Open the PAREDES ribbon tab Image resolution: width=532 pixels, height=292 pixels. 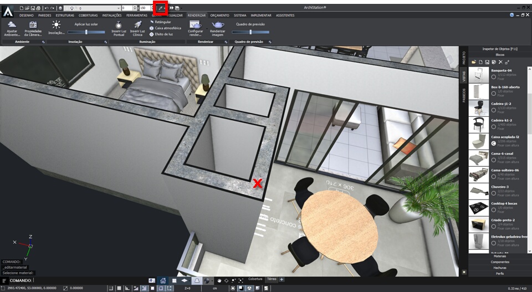44,16
